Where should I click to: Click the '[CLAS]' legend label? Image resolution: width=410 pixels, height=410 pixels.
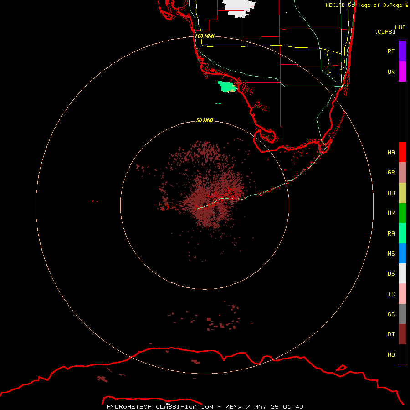385,31
